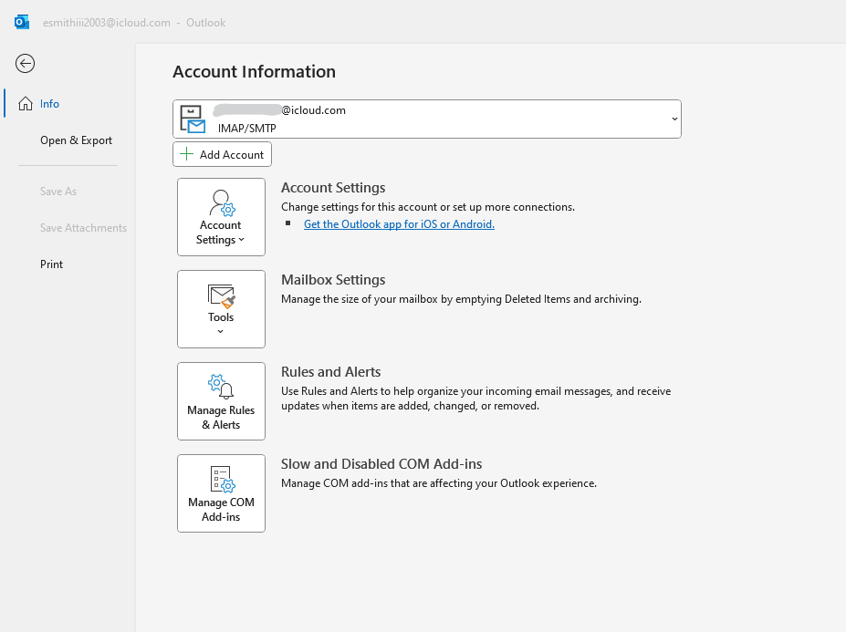Click the Add Account button
Viewport: 846px width, 632px height.
222,154
